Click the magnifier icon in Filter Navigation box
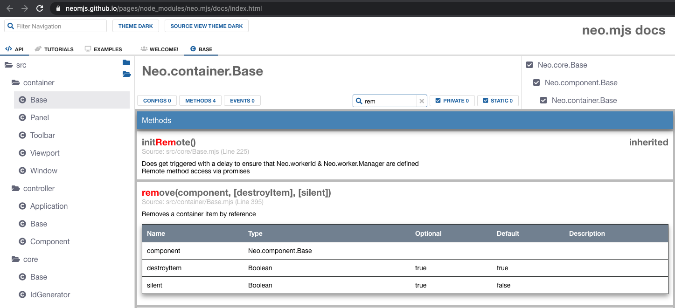 pyautogui.click(x=10, y=26)
